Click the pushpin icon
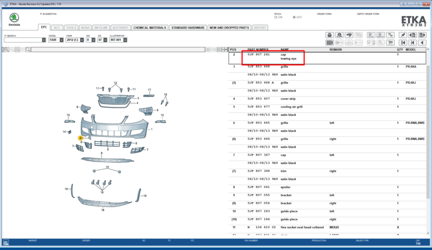Screen dimensions: 432x250 pos(403,35)
